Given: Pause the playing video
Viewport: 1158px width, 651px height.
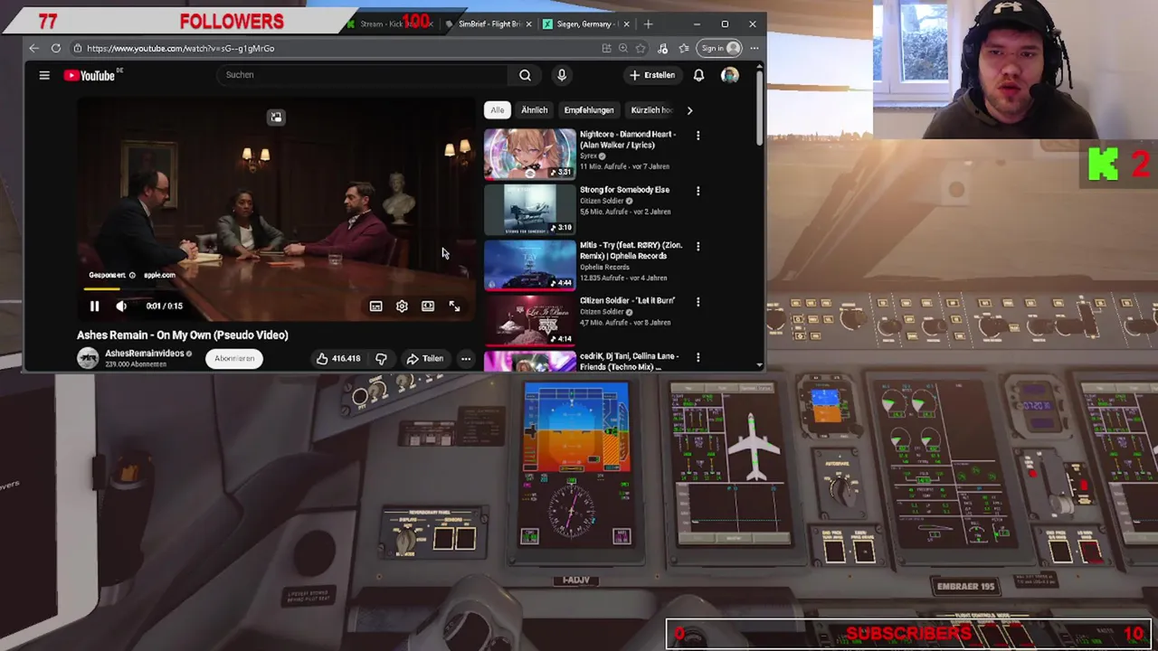Looking at the screenshot, I should (x=94, y=306).
